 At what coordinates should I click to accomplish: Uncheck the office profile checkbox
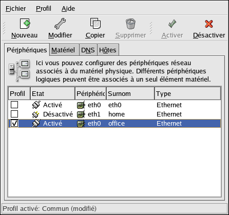pyautogui.click(x=14, y=123)
